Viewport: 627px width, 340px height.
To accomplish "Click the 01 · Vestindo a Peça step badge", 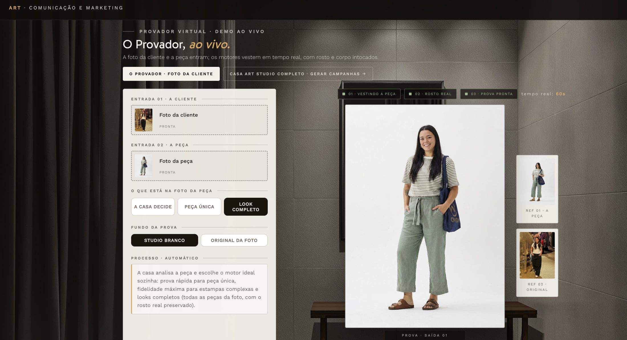I will (369, 94).
